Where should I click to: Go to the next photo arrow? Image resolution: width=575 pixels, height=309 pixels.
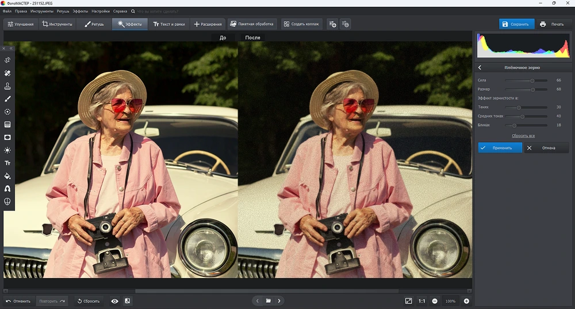[279, 301]
